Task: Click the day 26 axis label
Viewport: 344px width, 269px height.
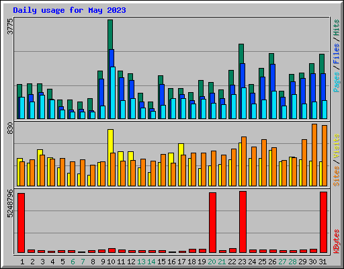Action: (x=272, y=262)
